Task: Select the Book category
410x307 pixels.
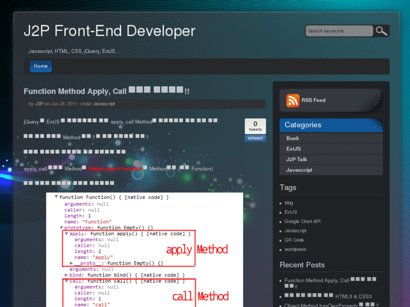Action: [293, 138]
